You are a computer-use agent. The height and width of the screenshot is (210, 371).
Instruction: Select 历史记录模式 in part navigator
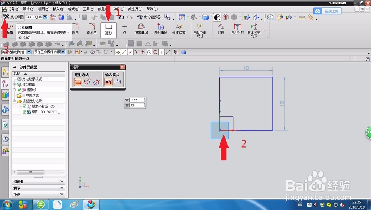click(32, 79)
